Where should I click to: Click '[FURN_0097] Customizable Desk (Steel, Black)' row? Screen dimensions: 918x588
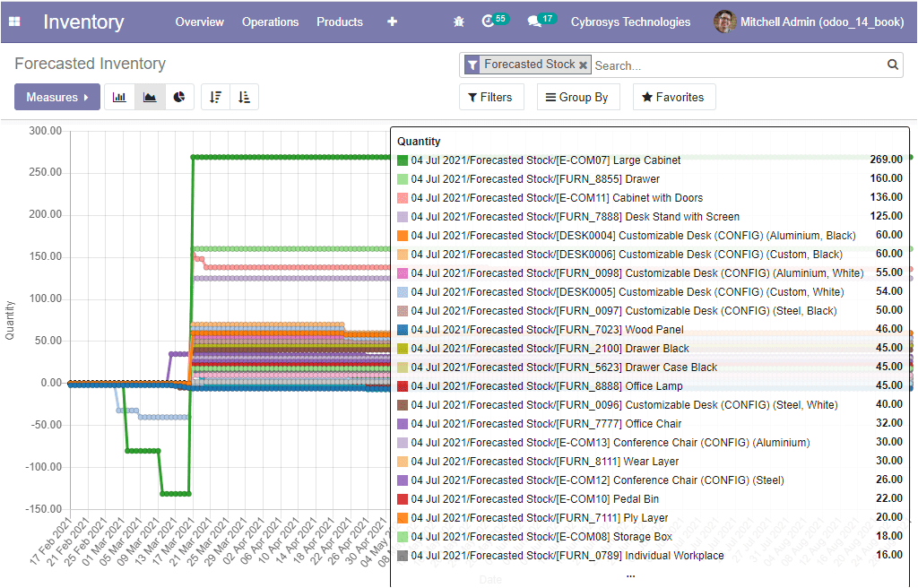650,310
